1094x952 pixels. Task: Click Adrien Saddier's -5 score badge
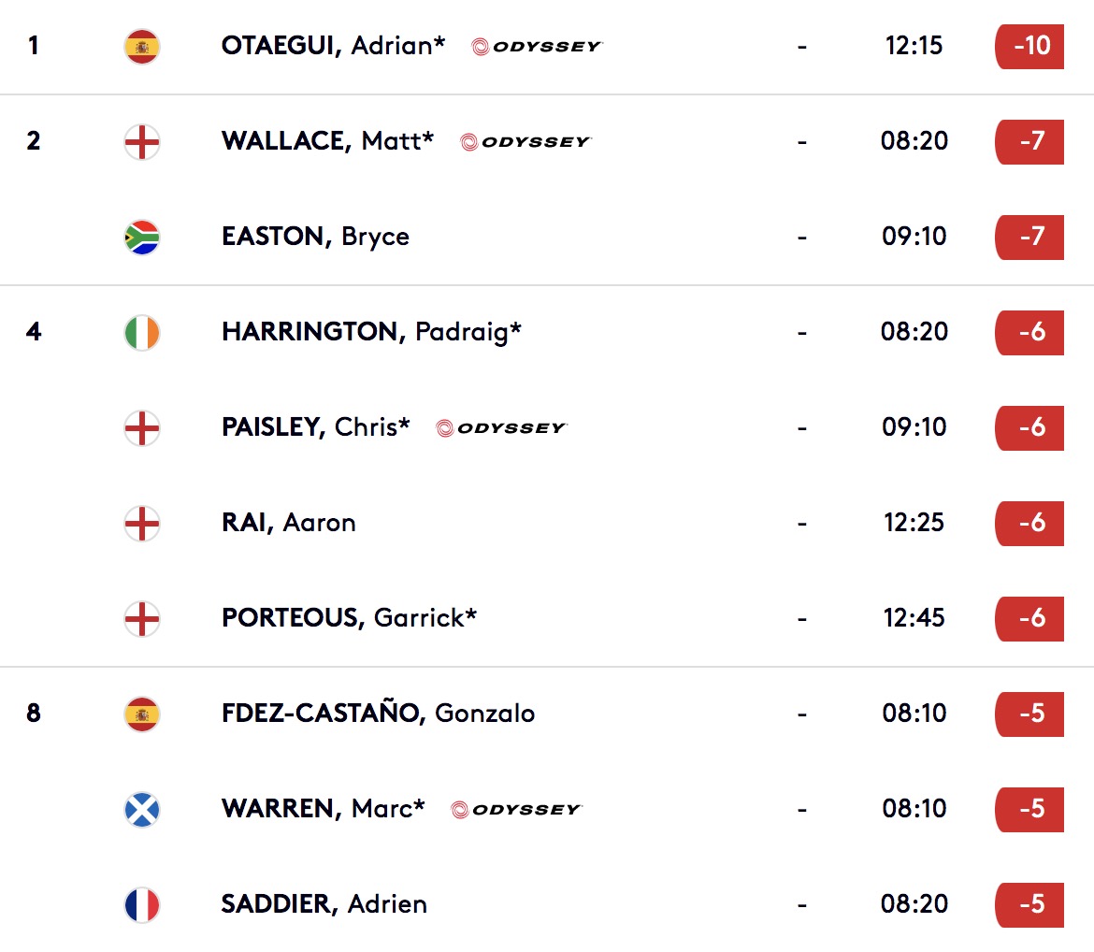1029,905
